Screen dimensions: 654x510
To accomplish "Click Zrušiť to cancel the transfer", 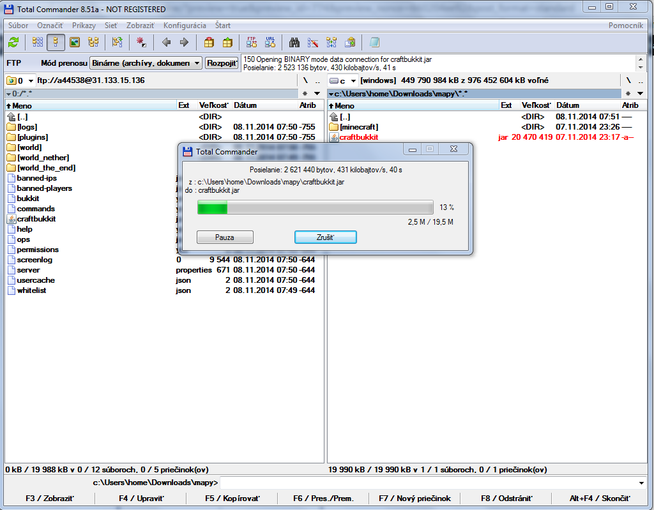I will [x=325, y=237].
